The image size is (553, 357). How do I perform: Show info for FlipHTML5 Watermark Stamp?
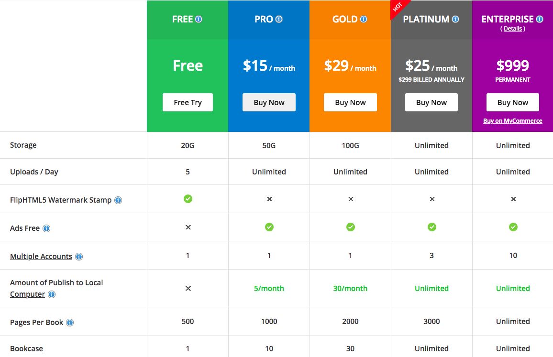(x=118, y=200)
